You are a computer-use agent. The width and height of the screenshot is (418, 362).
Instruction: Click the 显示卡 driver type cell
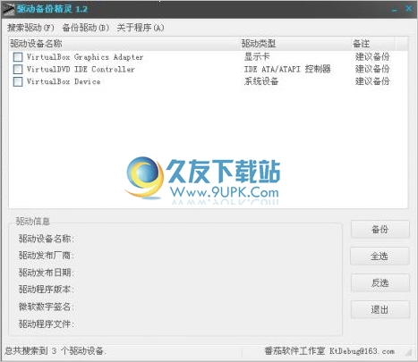pos(257,56)
